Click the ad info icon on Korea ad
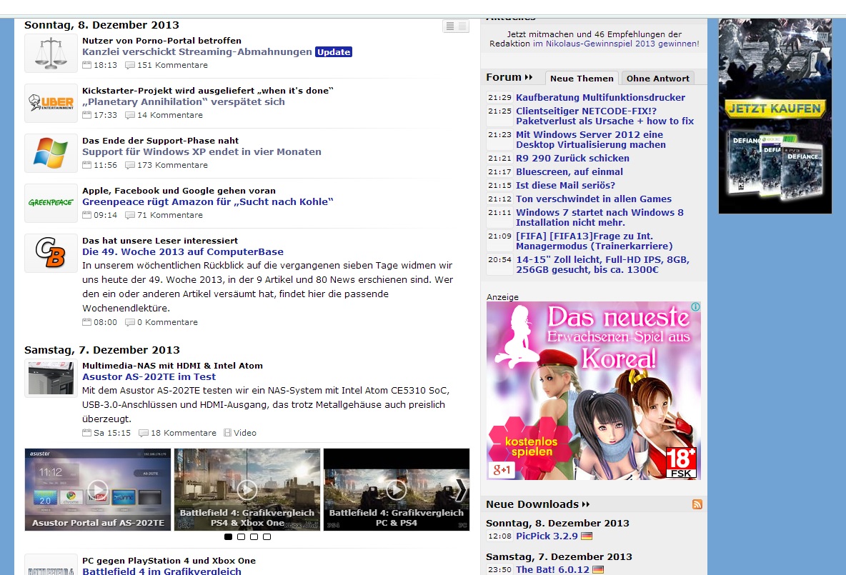 click(x=695, y=306)
